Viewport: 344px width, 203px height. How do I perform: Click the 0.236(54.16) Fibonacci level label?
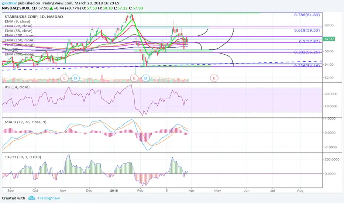[307, 66]
